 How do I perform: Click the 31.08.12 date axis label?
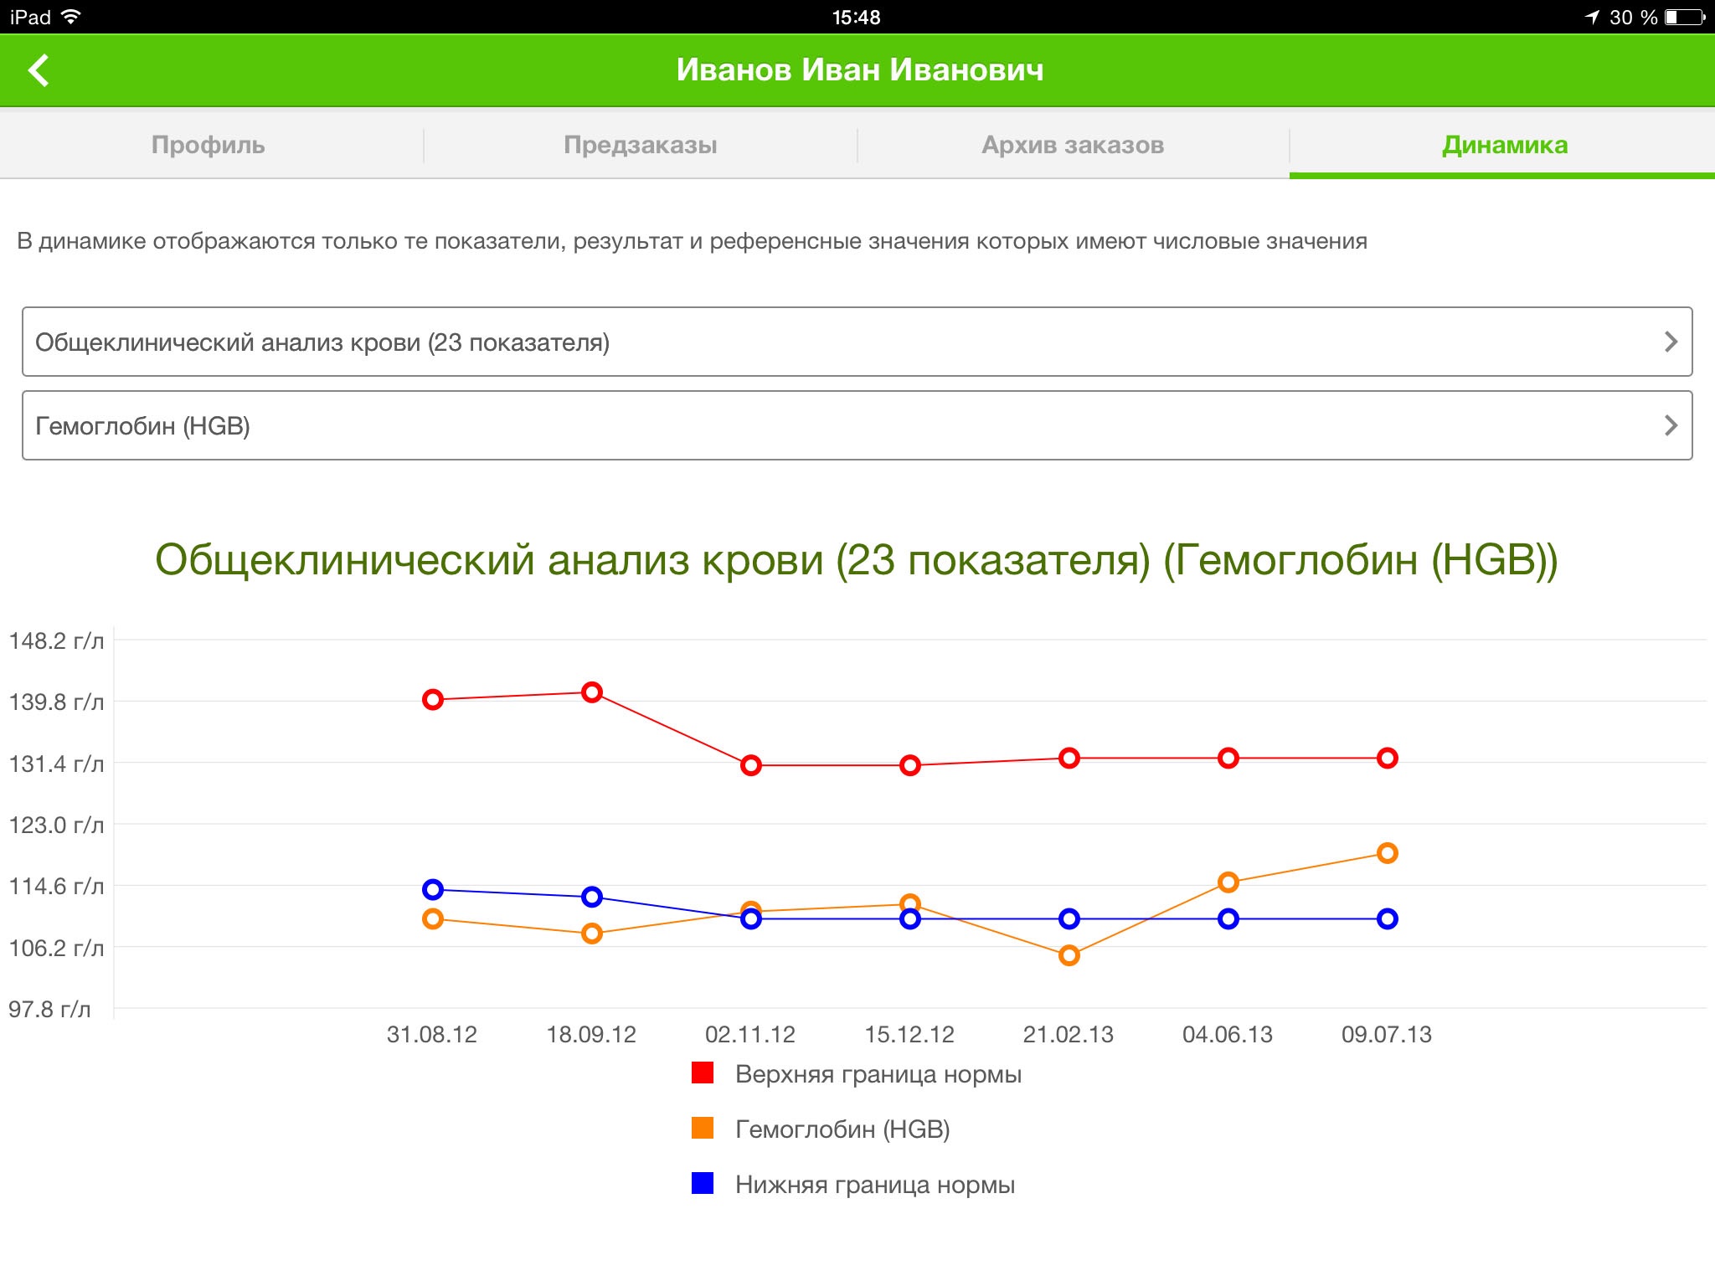click(432, 1035)
